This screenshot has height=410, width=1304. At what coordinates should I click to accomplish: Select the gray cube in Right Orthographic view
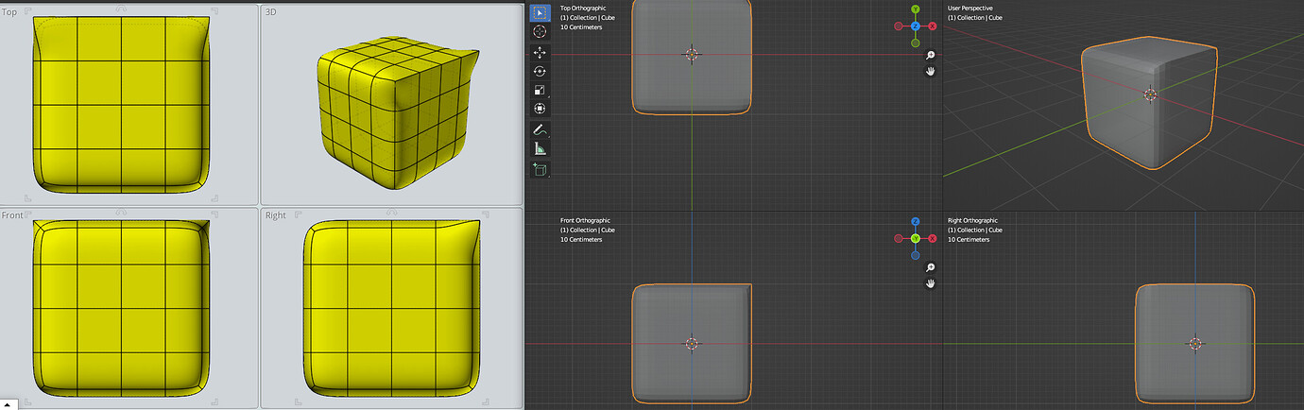[x=1194, y=342]
